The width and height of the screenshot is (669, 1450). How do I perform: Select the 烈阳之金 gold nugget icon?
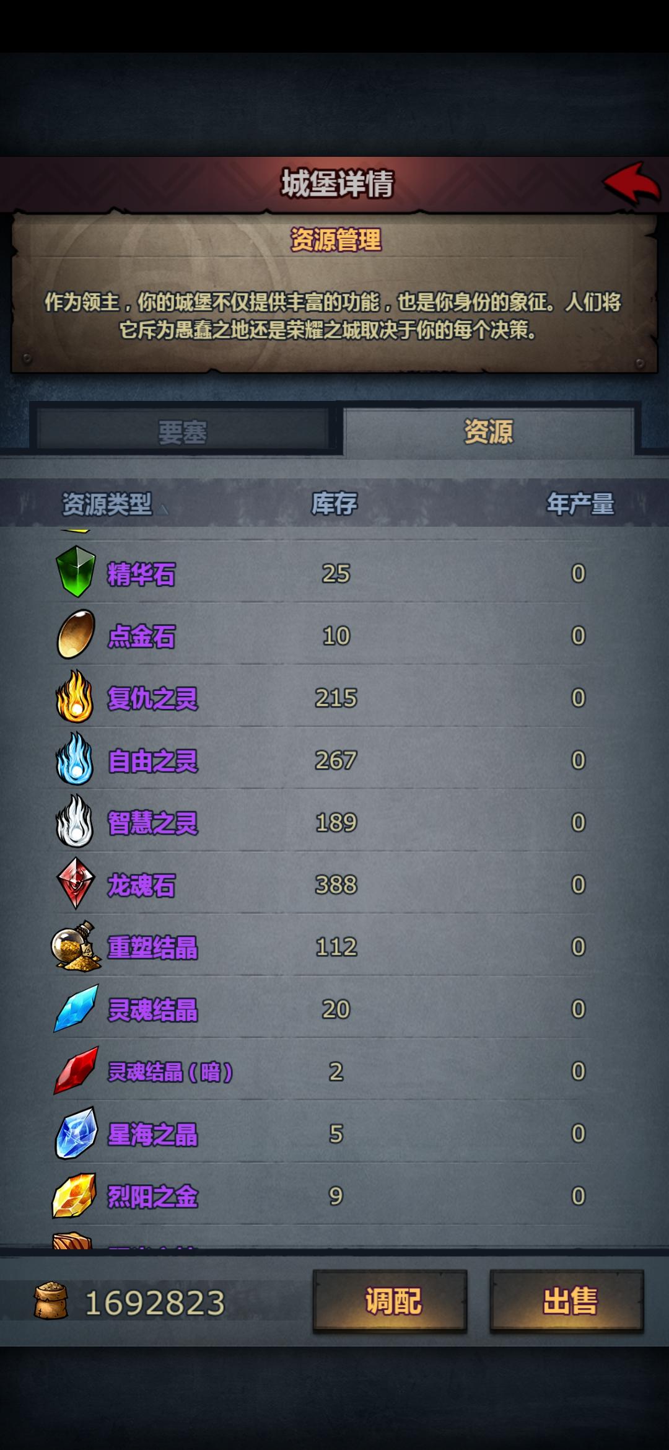coord(74,1195)
